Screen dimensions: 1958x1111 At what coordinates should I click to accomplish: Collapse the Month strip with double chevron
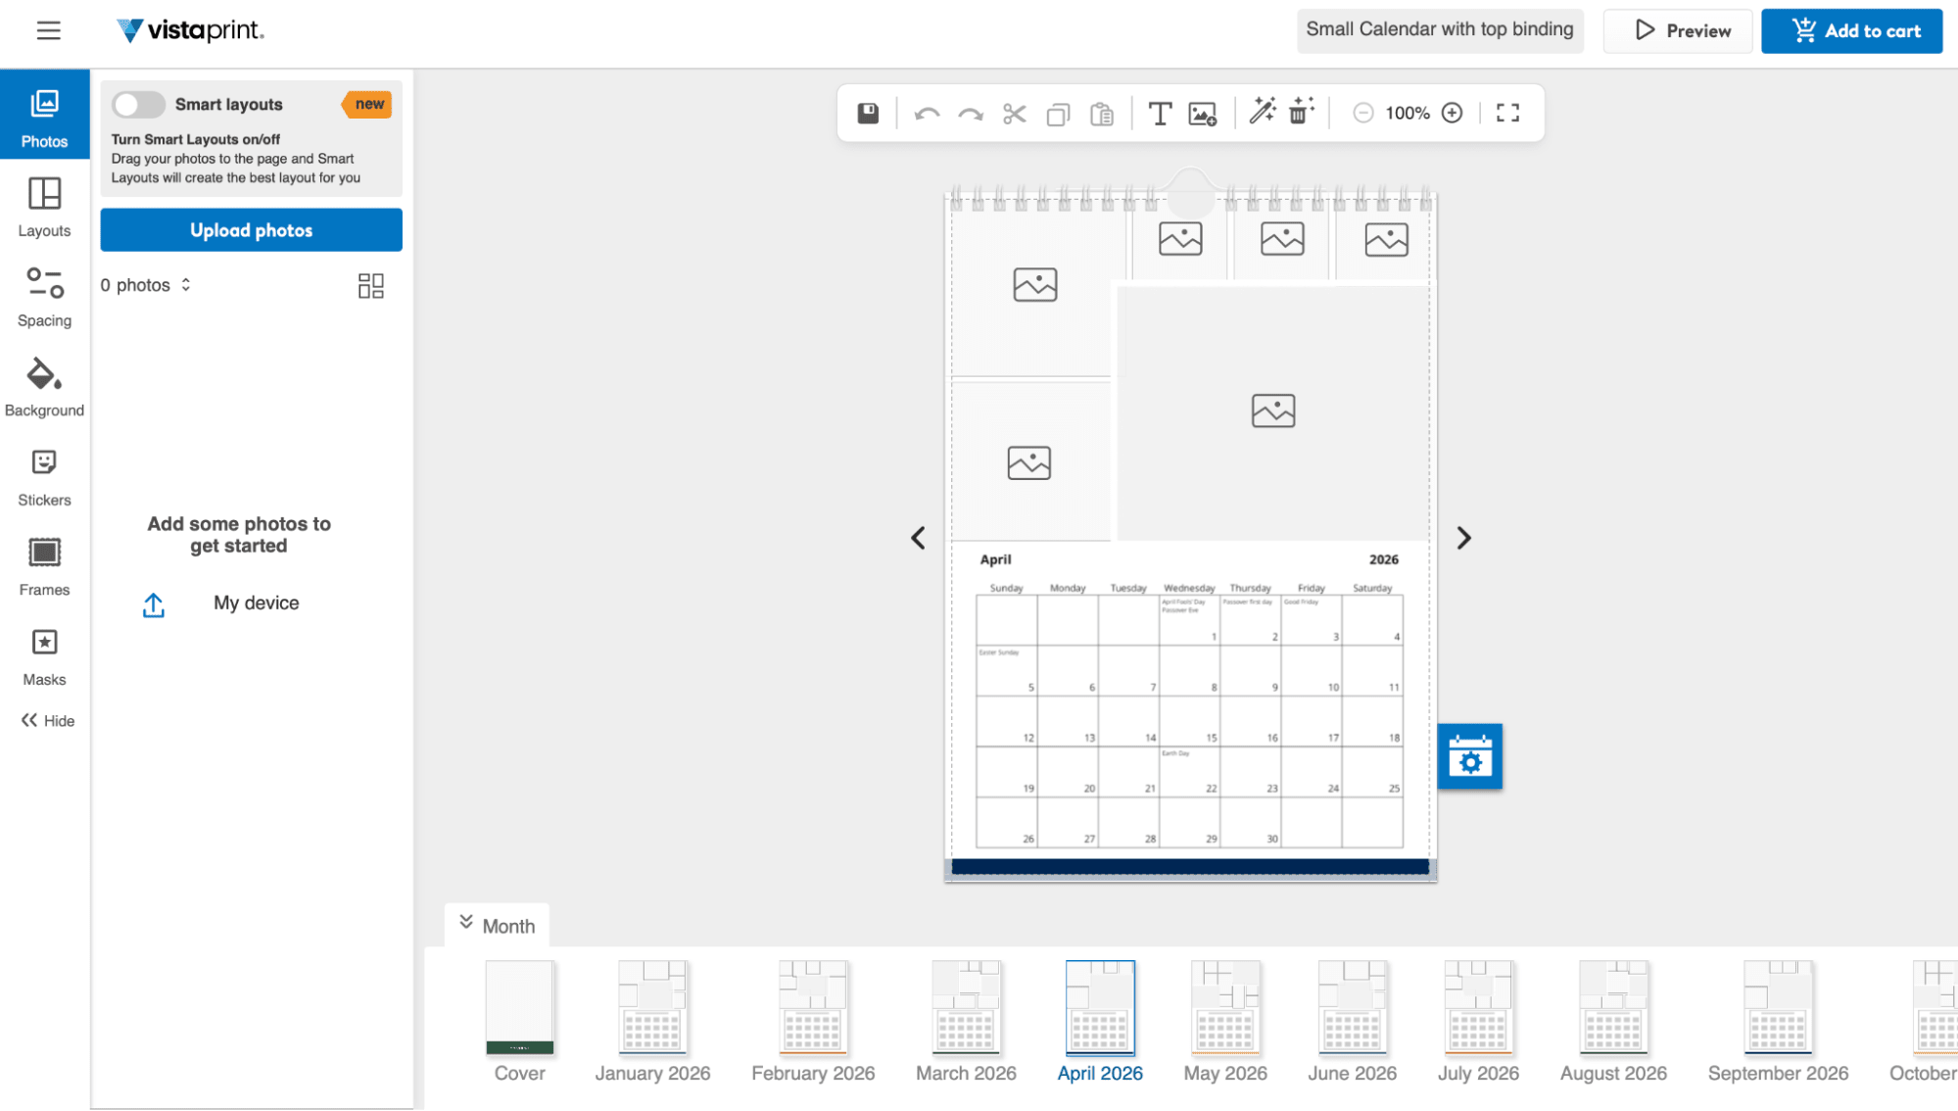click(467, 922)
